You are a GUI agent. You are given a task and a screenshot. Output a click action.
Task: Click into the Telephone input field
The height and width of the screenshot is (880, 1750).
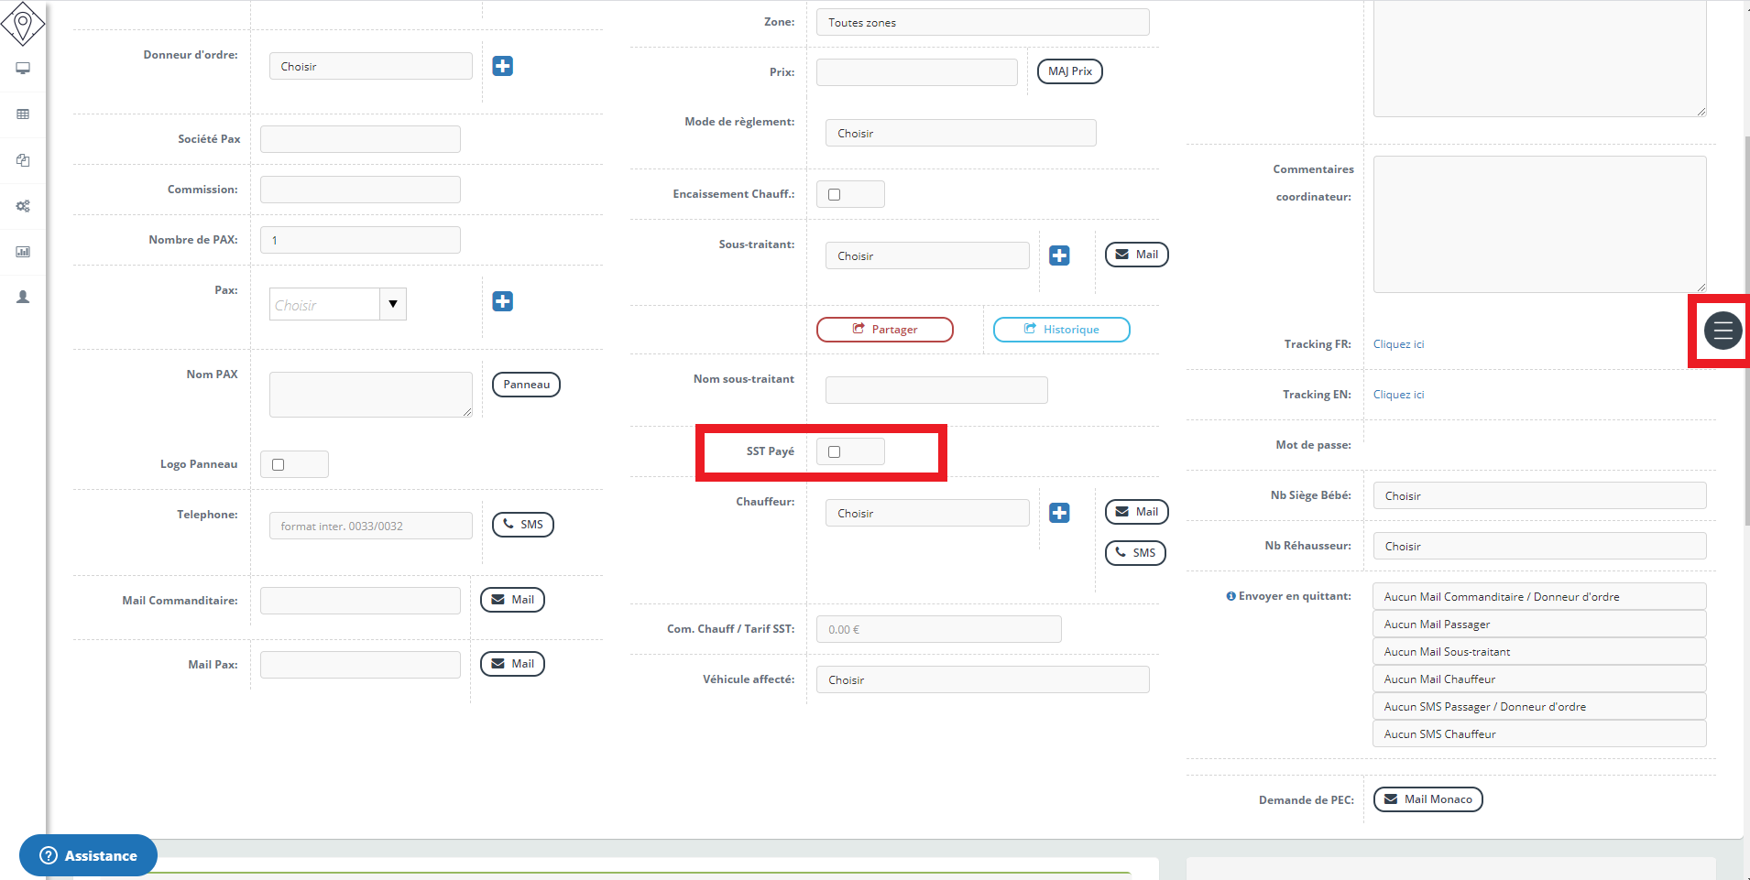[x=370, y=527]
